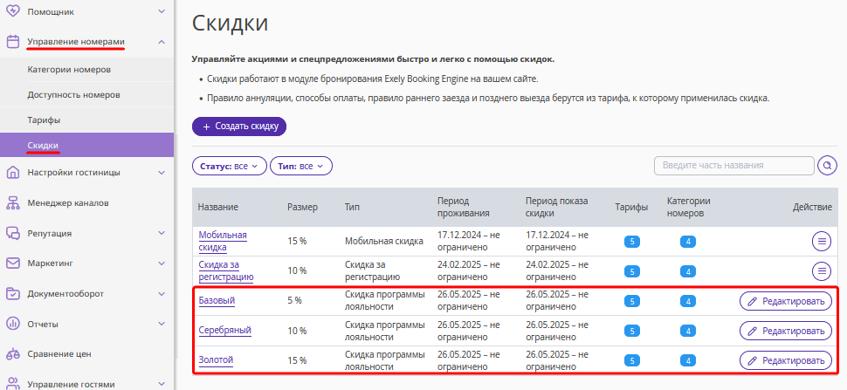Screen dimensions: 847x390
Task: Click the Репутация chat icon
Action: point(13,234)
